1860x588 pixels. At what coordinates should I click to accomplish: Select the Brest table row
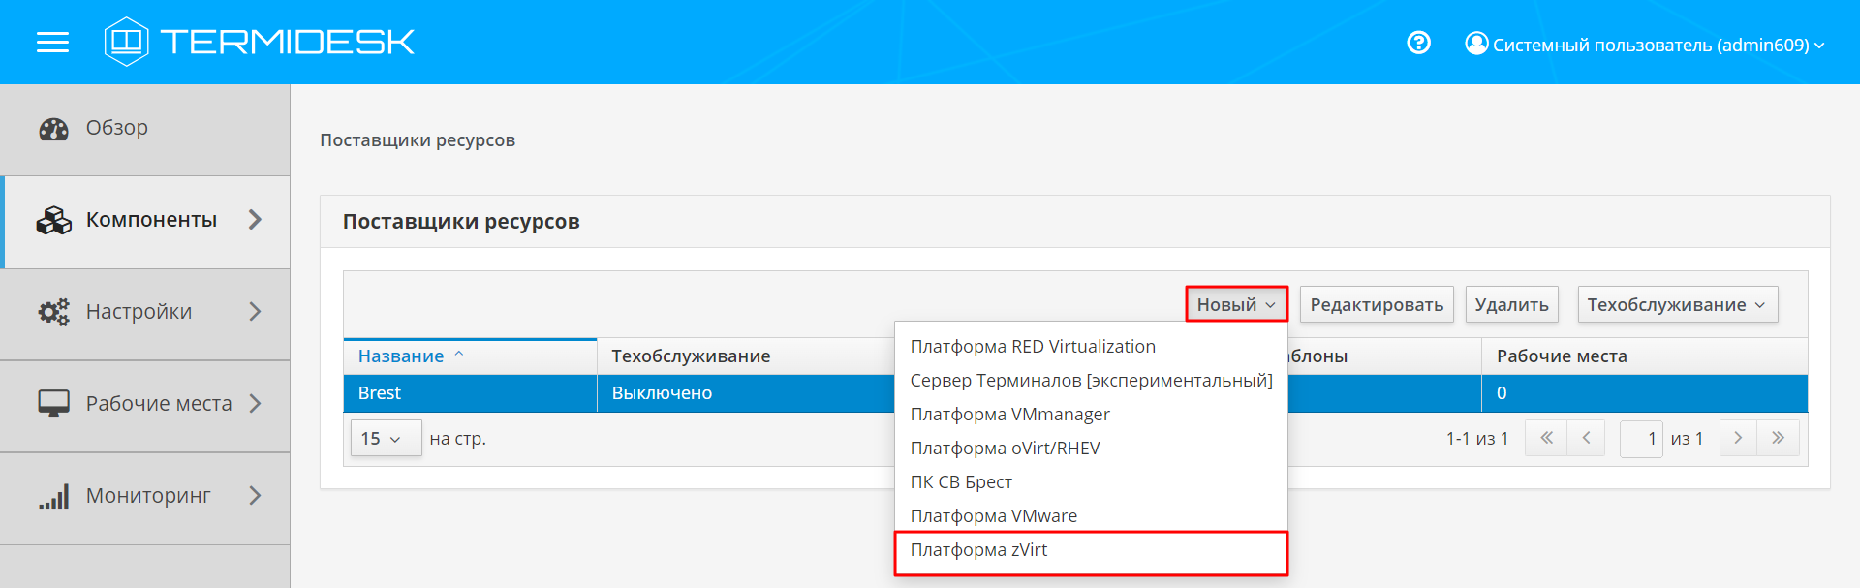click(1075, 393)
